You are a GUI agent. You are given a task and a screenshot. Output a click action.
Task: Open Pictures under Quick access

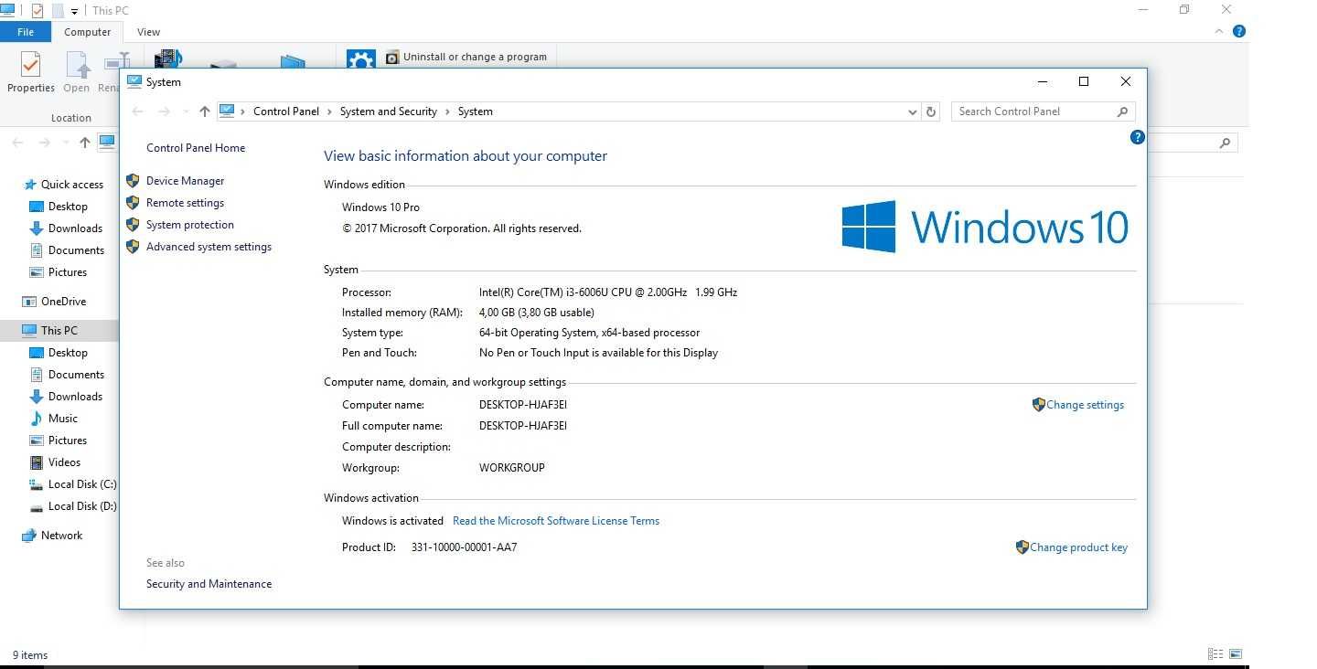(x=68, y=272)
